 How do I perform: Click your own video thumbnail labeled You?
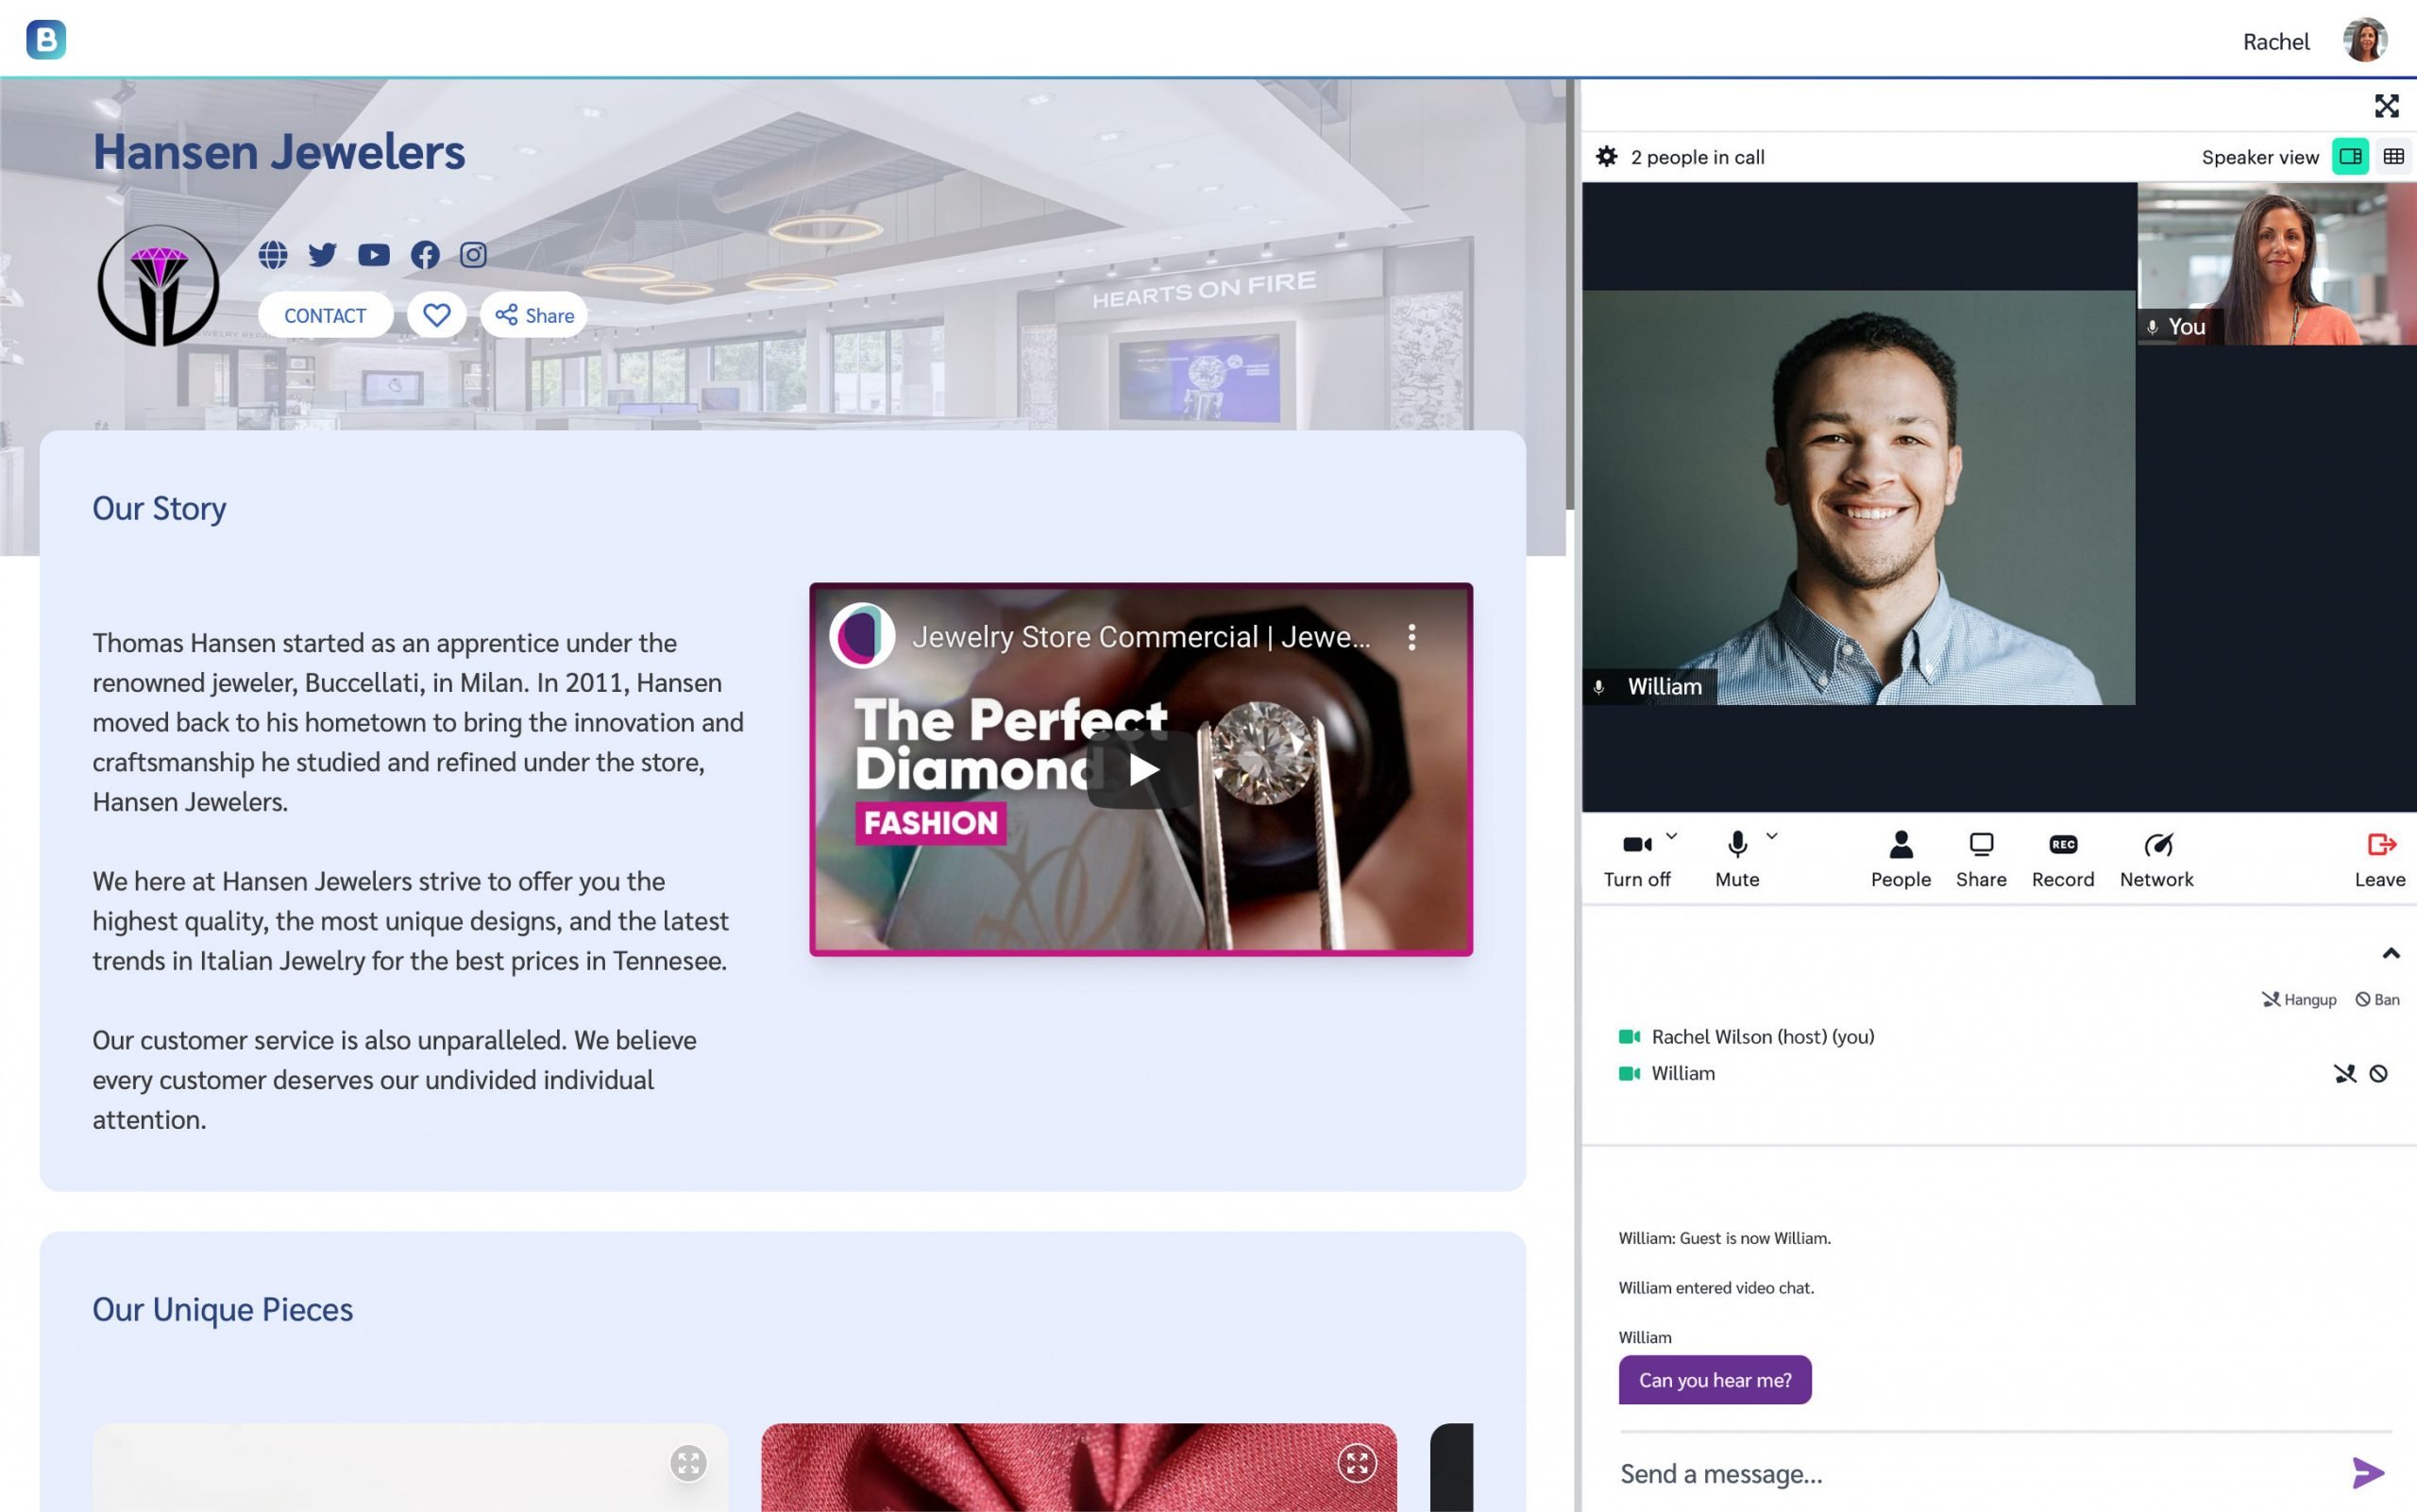tap(2277, 263)
